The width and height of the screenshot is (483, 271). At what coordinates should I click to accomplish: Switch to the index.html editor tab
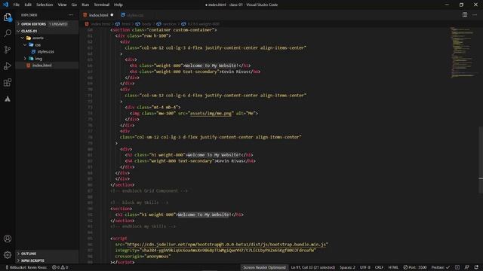[x=99, y=15]
